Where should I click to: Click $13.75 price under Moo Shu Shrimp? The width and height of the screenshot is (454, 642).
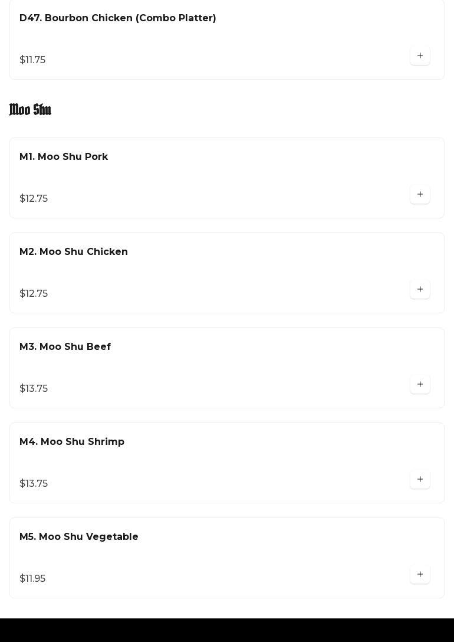pyautogui.click(x=34, y=484)
